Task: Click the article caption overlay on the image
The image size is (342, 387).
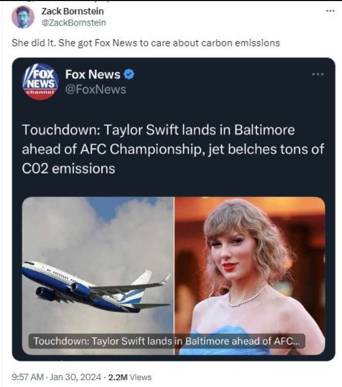Action: click(x=166, y=341)
